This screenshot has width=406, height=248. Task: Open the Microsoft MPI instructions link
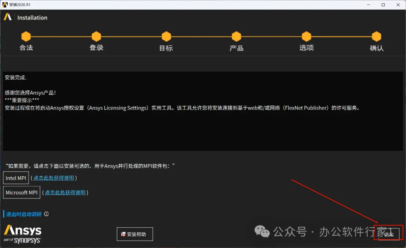[65, 193]
